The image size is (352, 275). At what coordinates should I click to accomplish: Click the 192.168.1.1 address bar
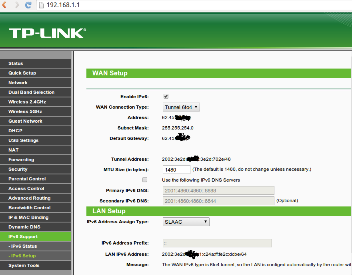pos(194,5)
